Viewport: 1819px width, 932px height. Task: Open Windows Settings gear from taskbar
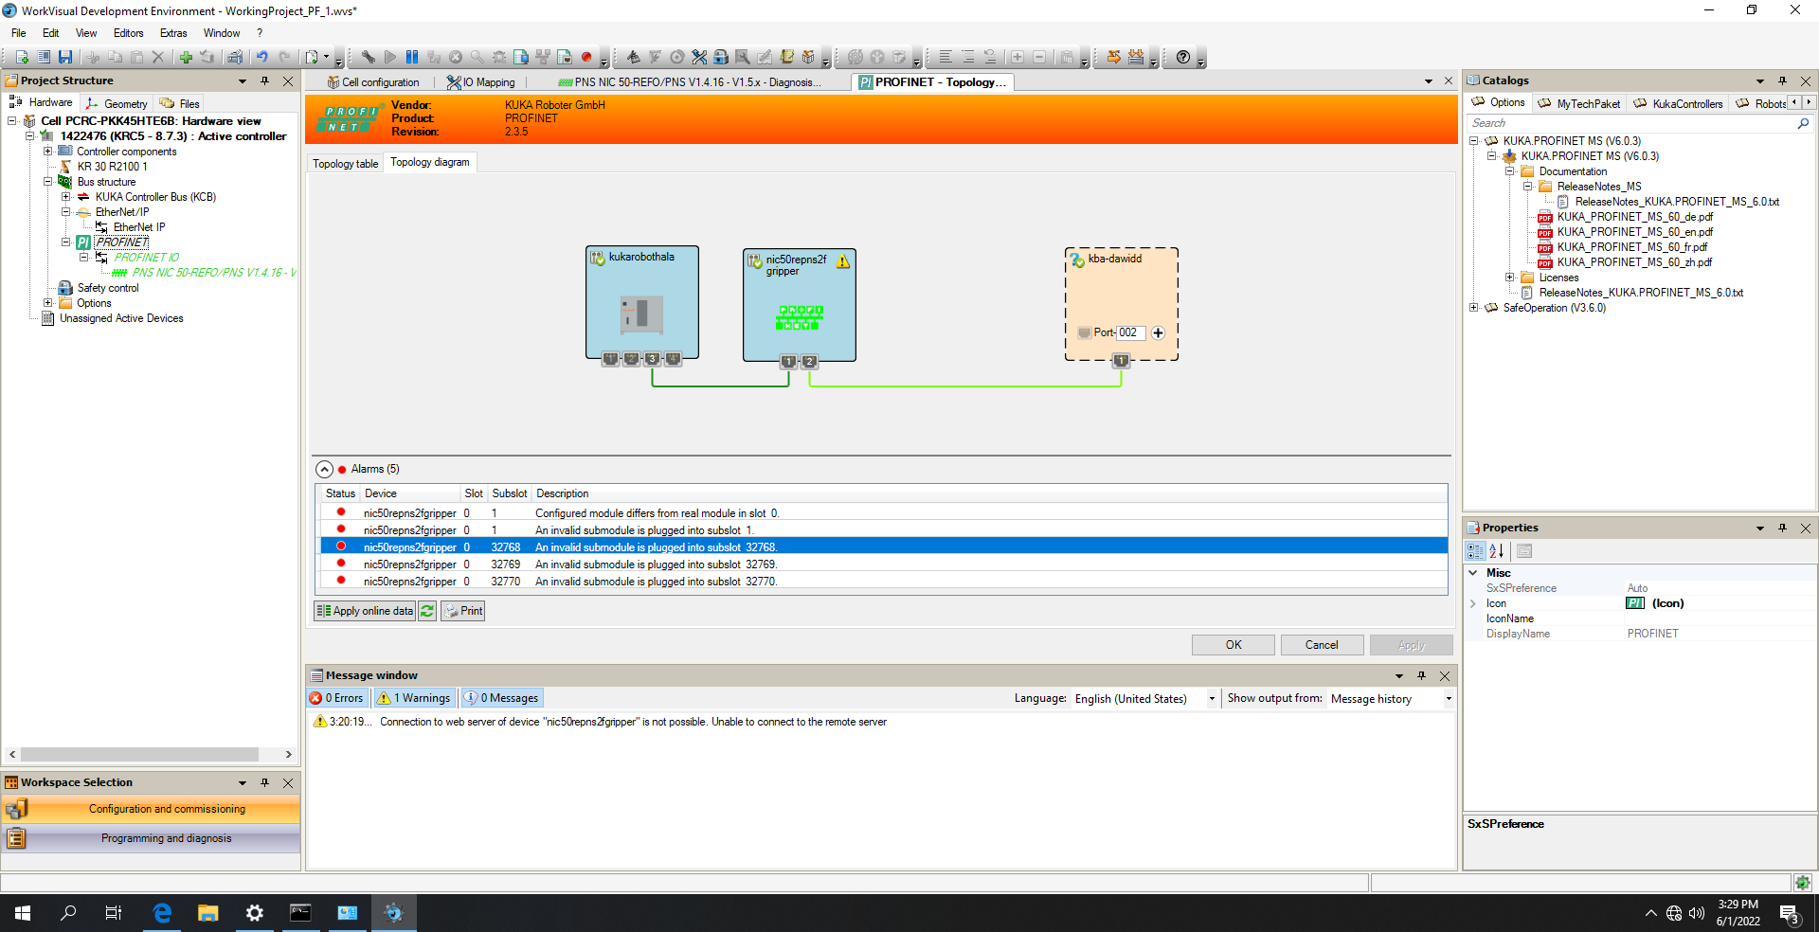pos(254,913)
